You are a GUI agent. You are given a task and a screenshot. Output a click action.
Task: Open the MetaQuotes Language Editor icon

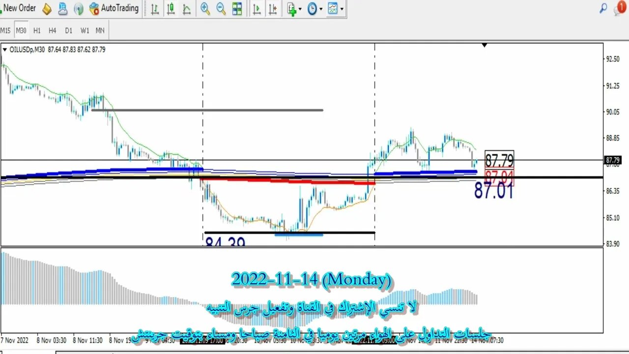click(47, 8)
